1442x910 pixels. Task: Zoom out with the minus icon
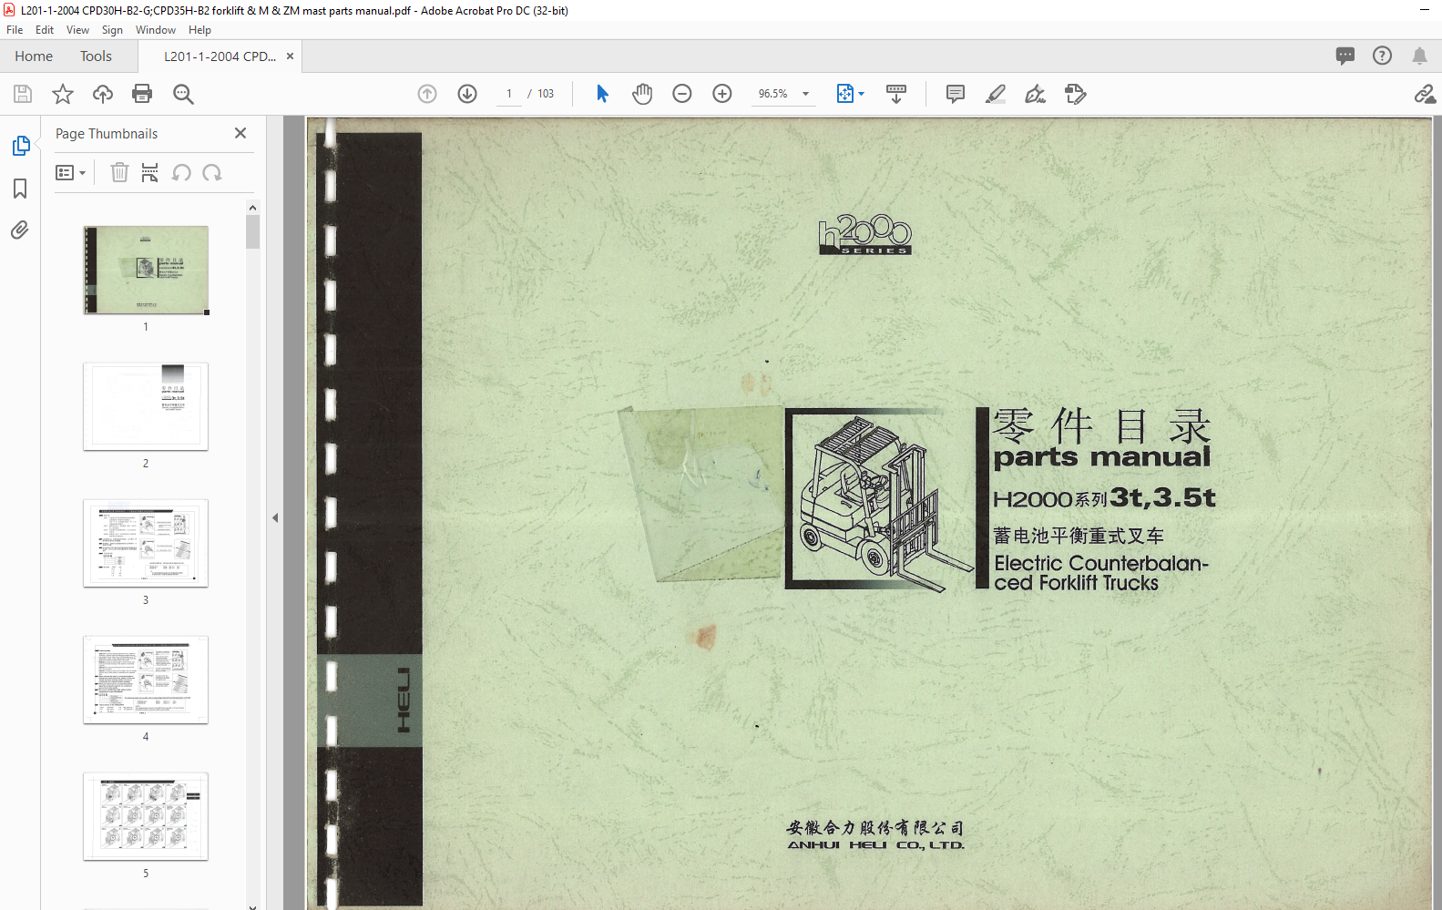pyautogui.click(x=682, y=94)
